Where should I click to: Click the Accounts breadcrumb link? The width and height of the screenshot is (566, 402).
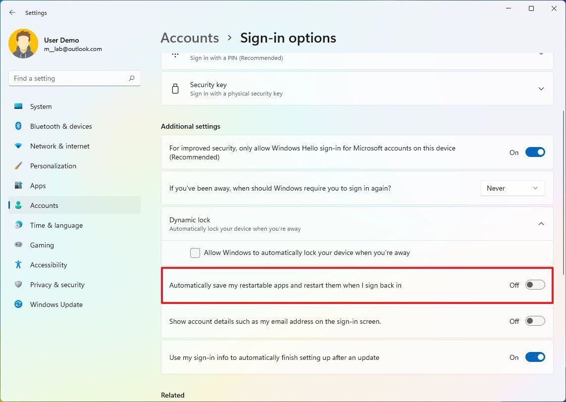coord(190,38)
